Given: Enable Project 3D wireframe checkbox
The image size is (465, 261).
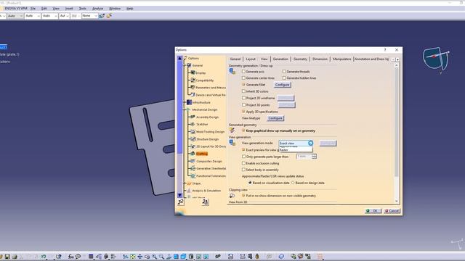Looking at the screenshot, I should 243,98.
